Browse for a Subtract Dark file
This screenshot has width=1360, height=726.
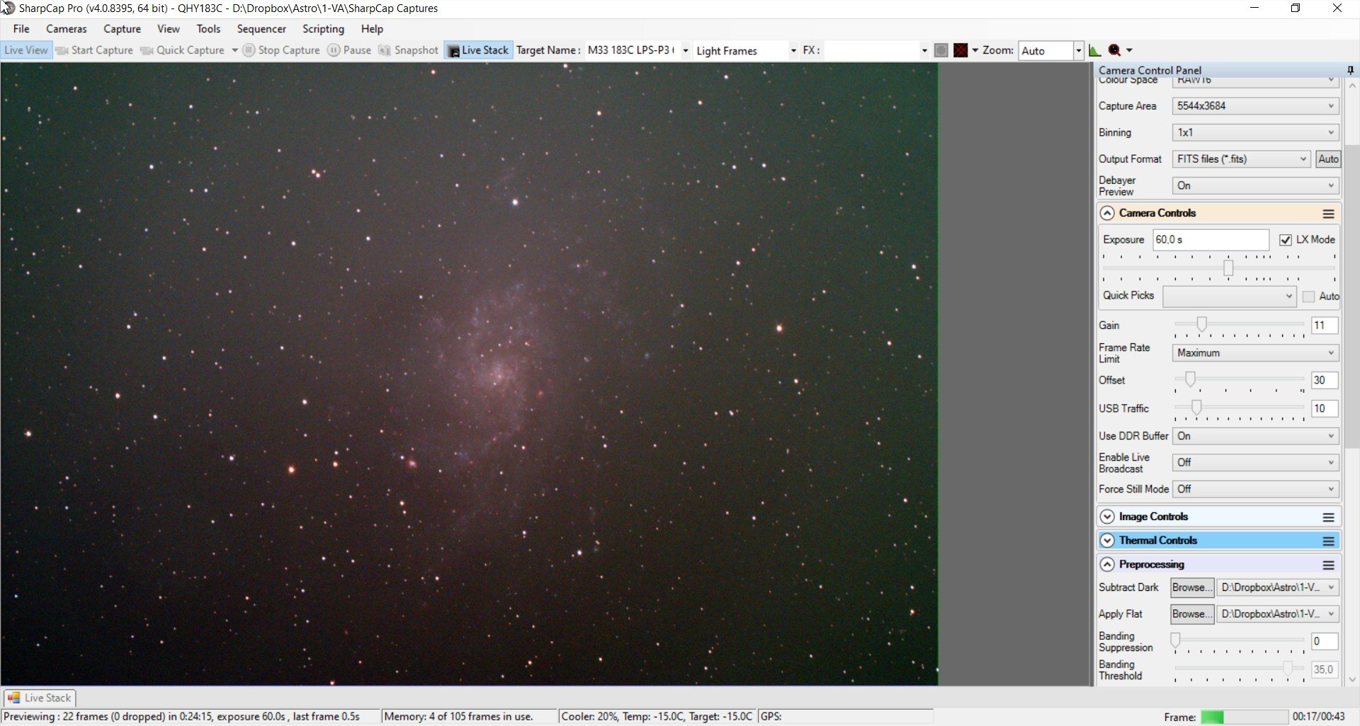tap(1191, 587)
